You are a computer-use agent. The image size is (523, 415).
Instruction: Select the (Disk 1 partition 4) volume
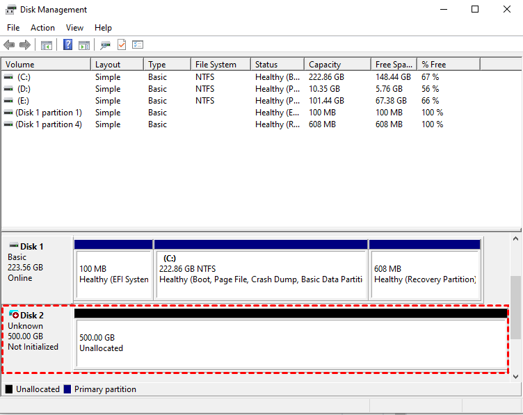click(x=241, y=124)
